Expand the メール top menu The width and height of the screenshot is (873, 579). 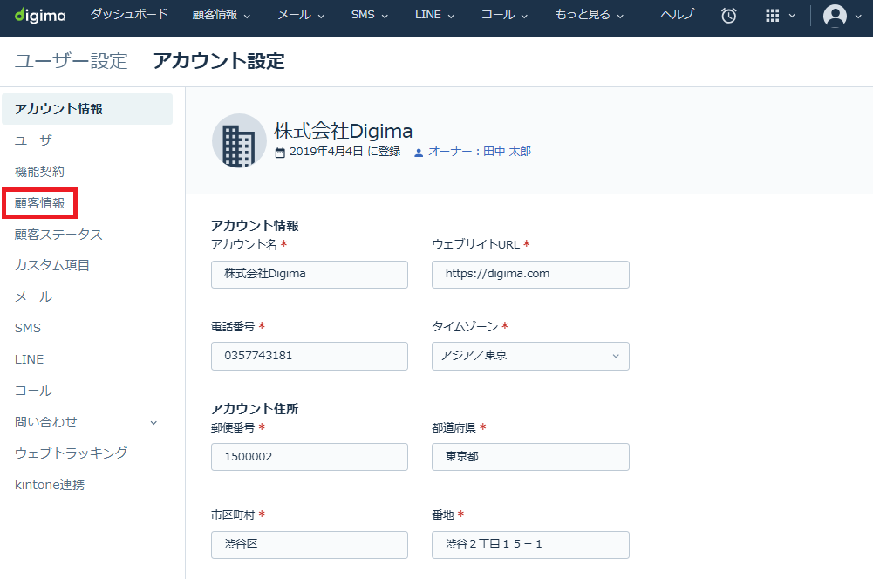[301, 15]
